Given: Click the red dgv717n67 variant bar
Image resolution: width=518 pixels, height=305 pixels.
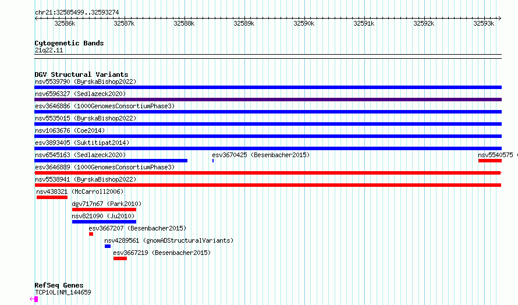Looking at the screenshot, I should pyautogui.click(x=104, y=210).
